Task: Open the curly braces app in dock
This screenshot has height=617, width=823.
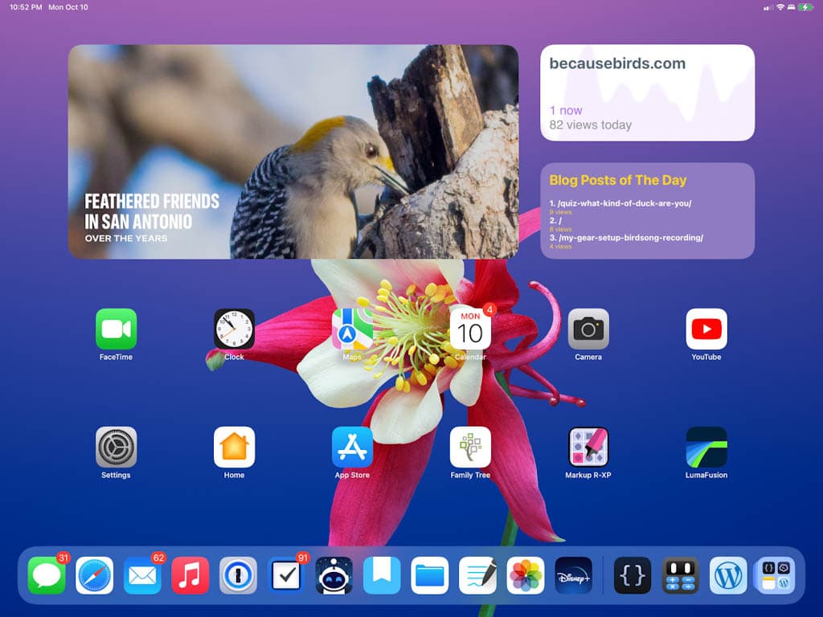Action: click(633, 575)
